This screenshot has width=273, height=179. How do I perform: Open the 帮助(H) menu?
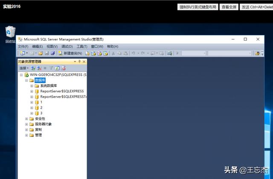(x=113, y=46)
